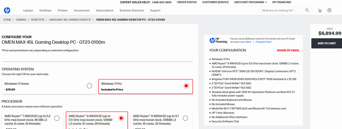This screenshot has height=129, width=342.
Task: Go to DESKTOPS breadcrumb
Action: (37, 20)
